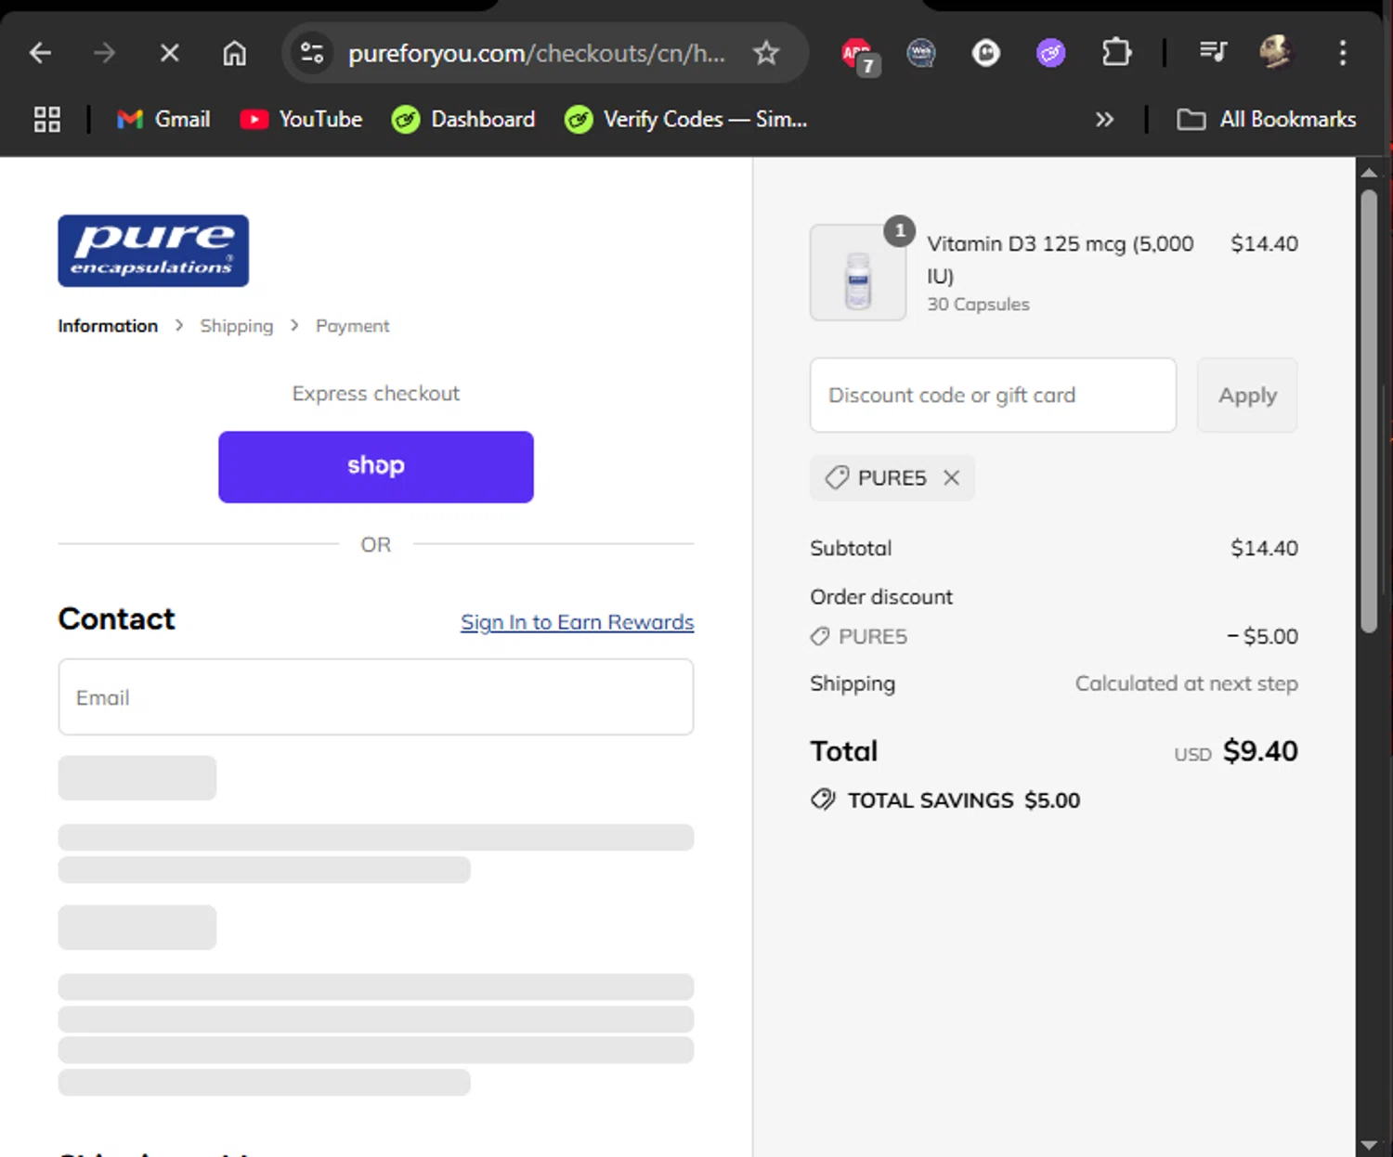Click Sign In to Earn Rewards link
1393x1157 pixels.
pyautogui.click(x=578, y=622)
